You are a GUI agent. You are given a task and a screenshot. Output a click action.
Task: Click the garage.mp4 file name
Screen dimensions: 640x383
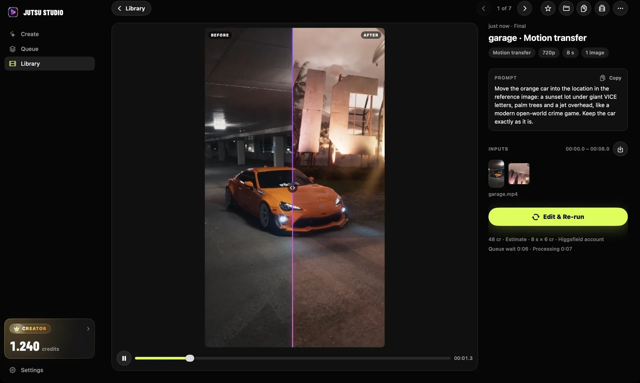[503, 194]
